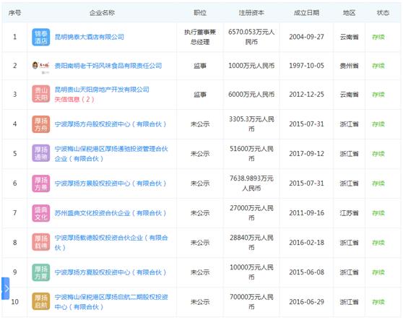This screenshot has height=320, width=403.
Task: Select the 2015-06-08 date cell
Action: point(306,272)
